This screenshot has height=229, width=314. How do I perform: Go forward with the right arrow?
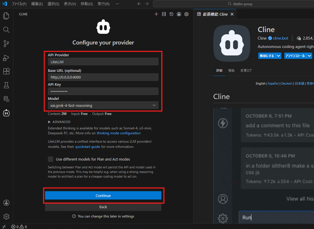click(147, 4)
